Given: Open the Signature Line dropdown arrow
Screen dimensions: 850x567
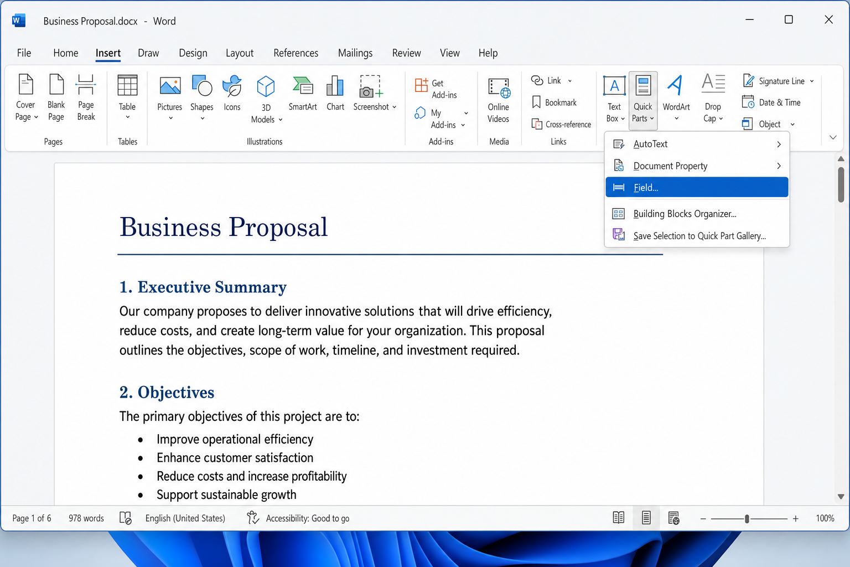Looking at the screenshot, I should [x=812, y=81].
